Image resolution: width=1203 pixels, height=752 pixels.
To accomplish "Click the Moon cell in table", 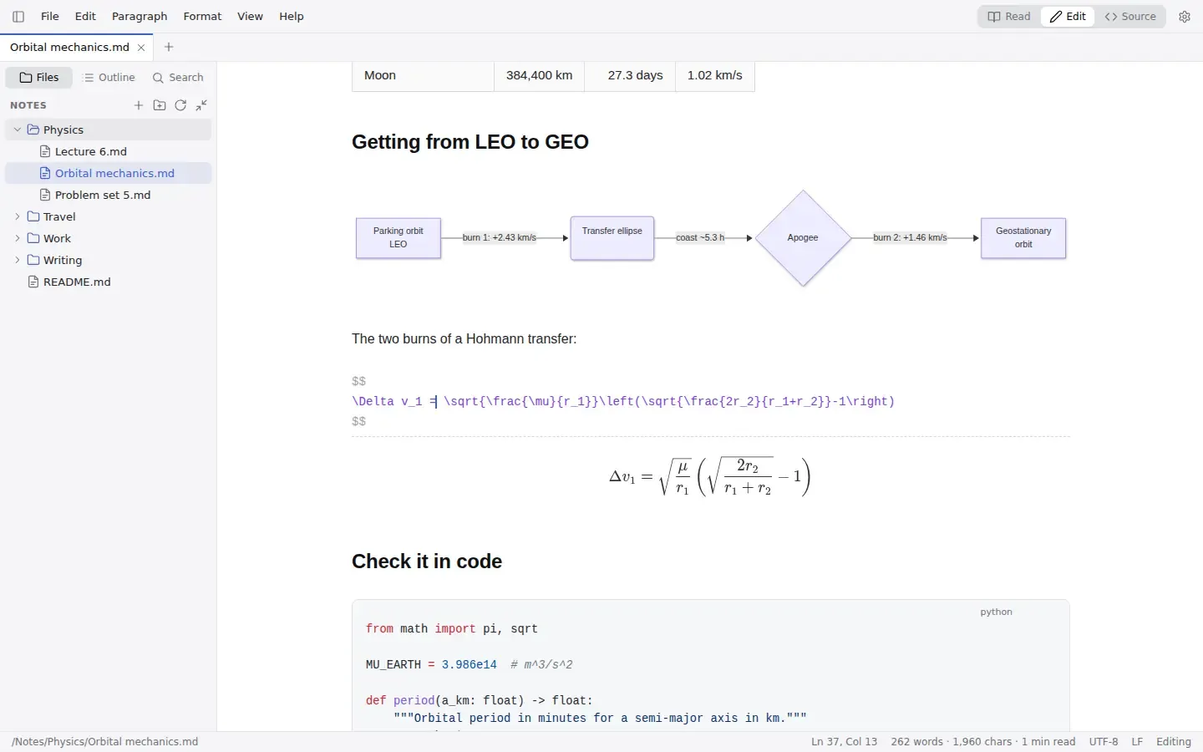I will click(x=423, y=76).
